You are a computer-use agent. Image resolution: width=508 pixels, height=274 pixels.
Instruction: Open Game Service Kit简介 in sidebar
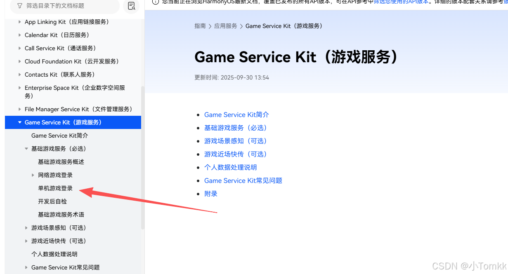coord(59,136)
